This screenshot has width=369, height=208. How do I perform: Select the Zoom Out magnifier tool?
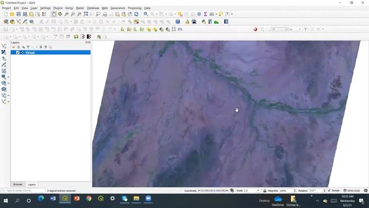(x=73, y=14)
